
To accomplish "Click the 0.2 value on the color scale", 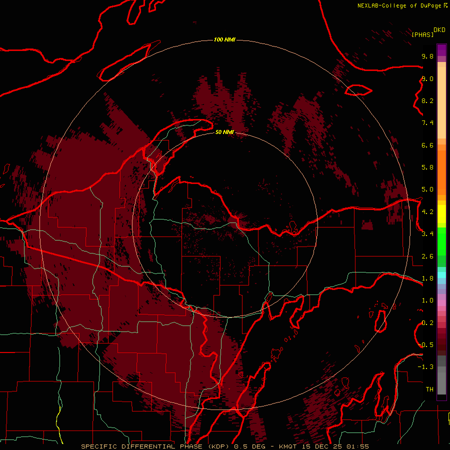I will pos(427,323).
